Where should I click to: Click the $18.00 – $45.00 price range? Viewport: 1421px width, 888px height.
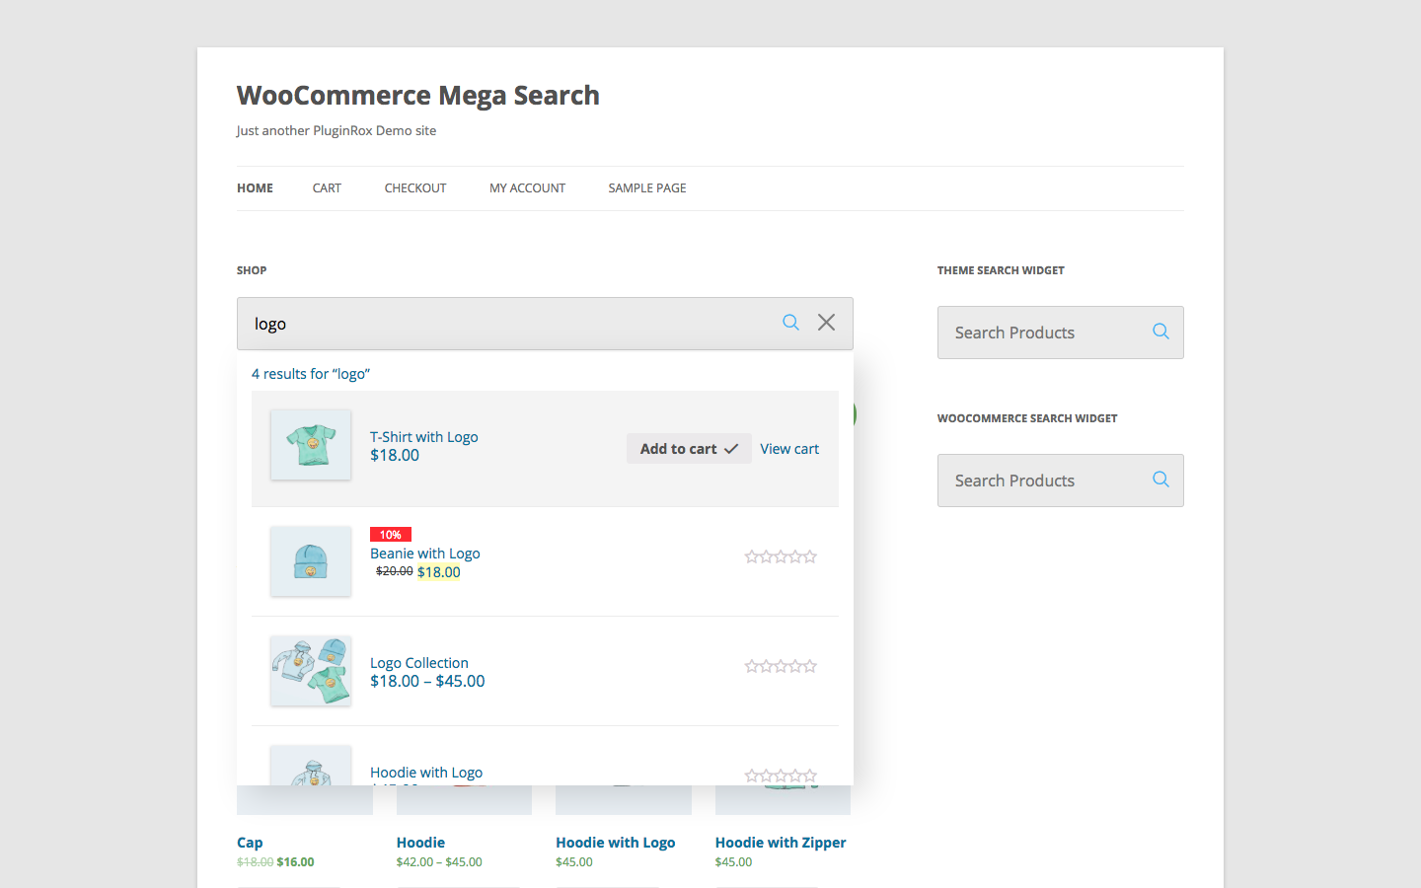[427, 682]
